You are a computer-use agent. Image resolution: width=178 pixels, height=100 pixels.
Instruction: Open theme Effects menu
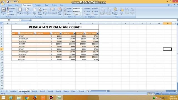click(11, 14)
